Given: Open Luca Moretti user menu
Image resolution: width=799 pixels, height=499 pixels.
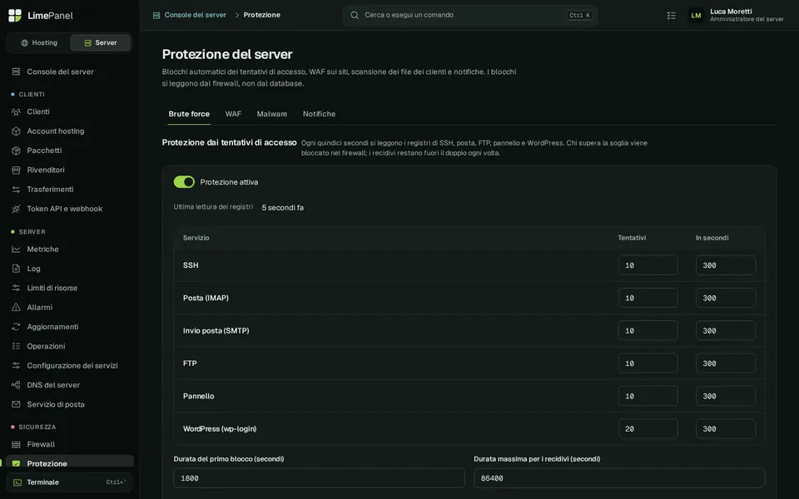Looking at the screenshot, I should (736, 15).
